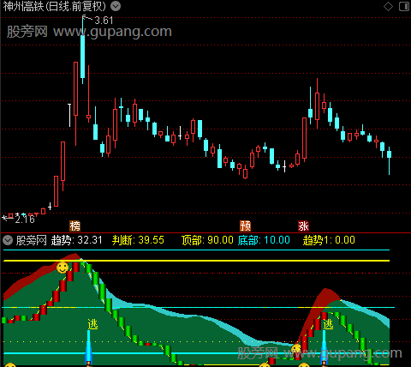This screenshot has height=367, width=411.
Task: Open the dropdown beside the 神州高铁 title
Action: click(x=116, y=6)
